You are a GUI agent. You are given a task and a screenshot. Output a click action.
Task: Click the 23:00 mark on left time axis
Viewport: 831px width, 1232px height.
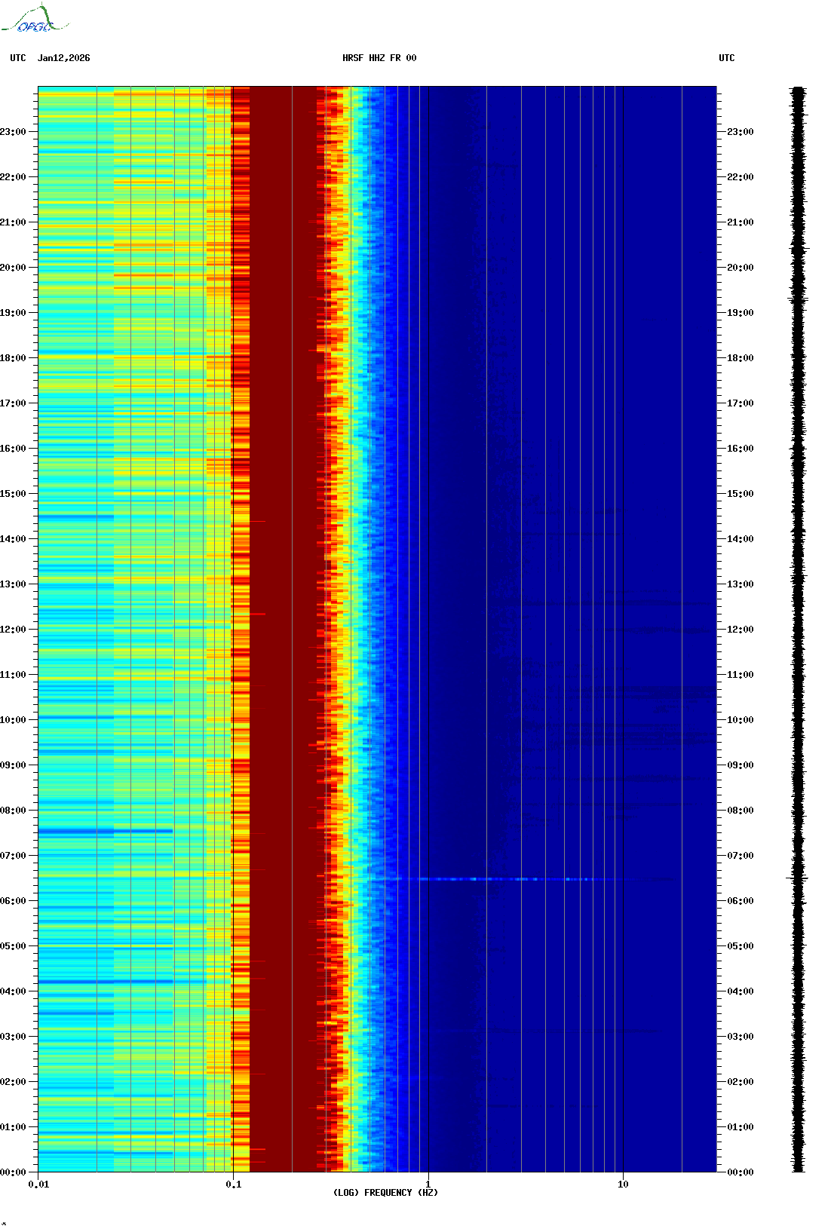pos(13,132)
